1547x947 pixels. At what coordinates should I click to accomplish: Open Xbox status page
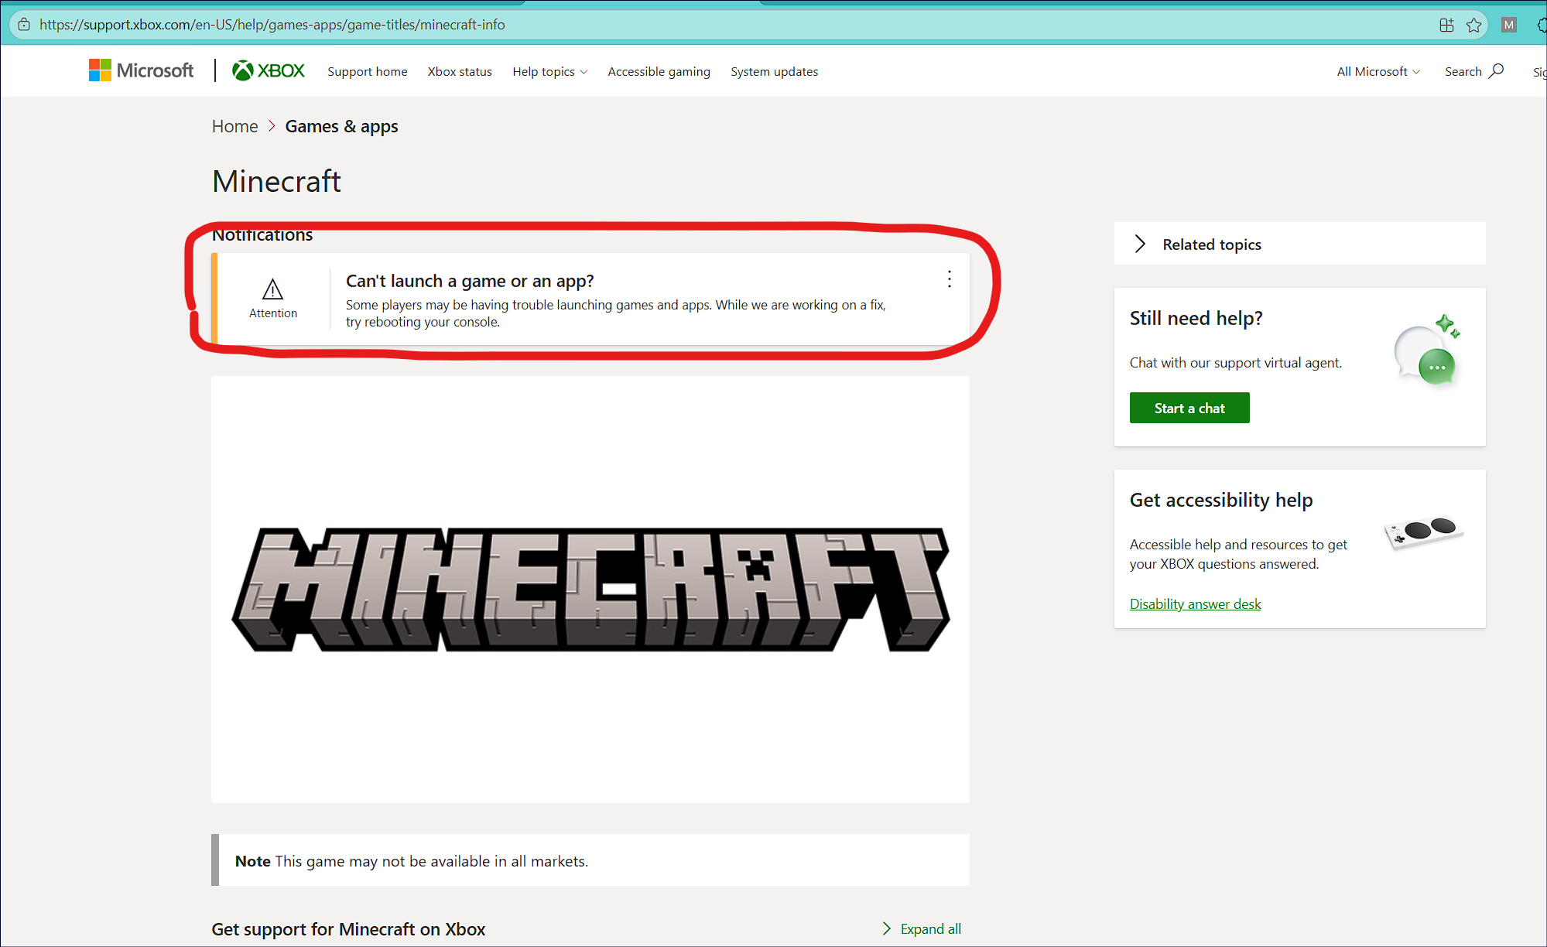point(460,71)
